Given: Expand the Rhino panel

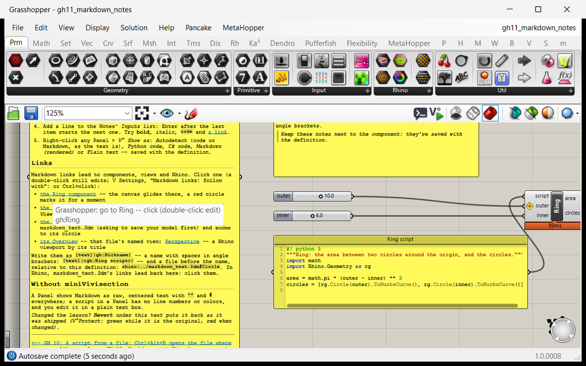Looking at the screenshot, I should click(x=429, y=91).
